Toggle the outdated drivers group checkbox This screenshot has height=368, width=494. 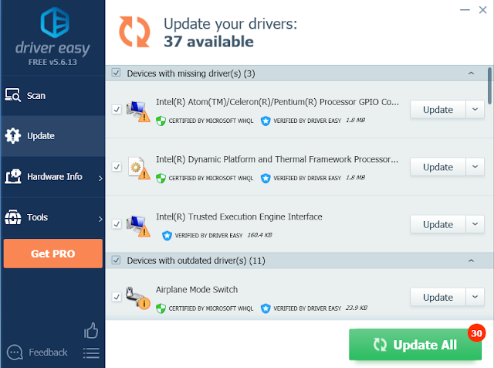(116, 260)
